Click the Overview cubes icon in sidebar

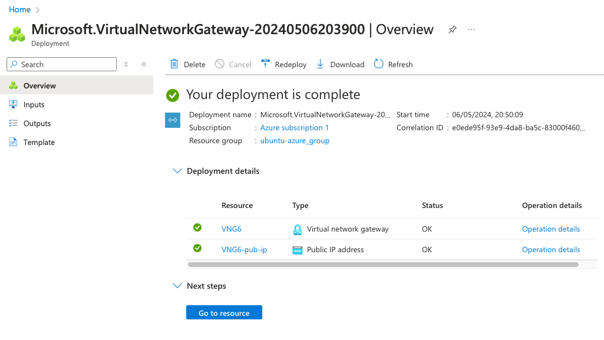[x=13, y=85]
